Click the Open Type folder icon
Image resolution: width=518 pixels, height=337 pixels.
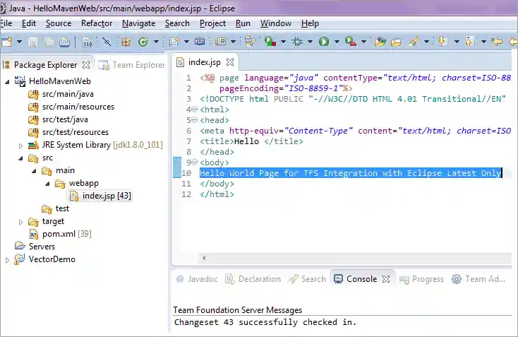coord(380,42)
